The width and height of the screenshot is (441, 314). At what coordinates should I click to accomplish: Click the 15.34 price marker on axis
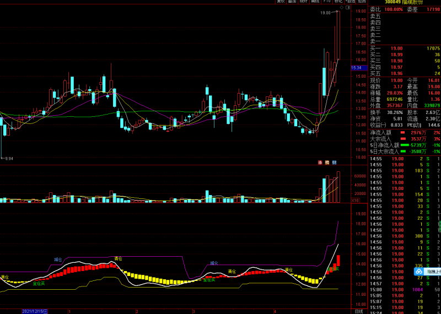coord(356,68)
